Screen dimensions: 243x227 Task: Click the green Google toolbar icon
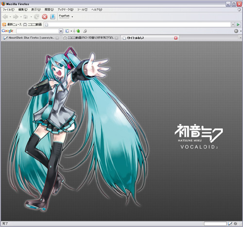pos(78,31)
